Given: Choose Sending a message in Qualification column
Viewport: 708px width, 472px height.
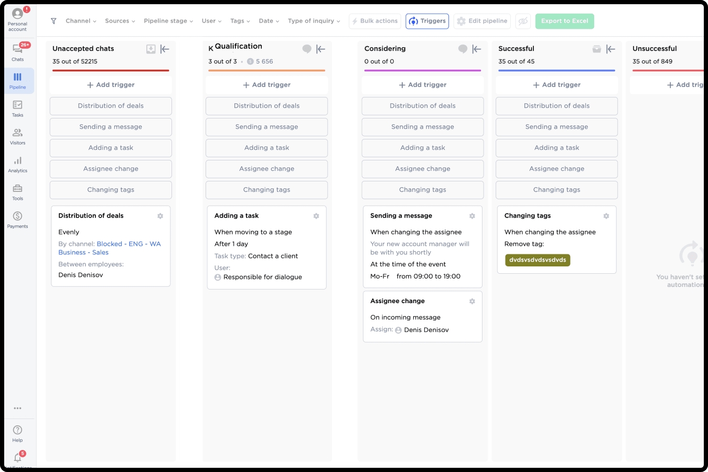Looking at the screenshot, I should pos(266,127).
